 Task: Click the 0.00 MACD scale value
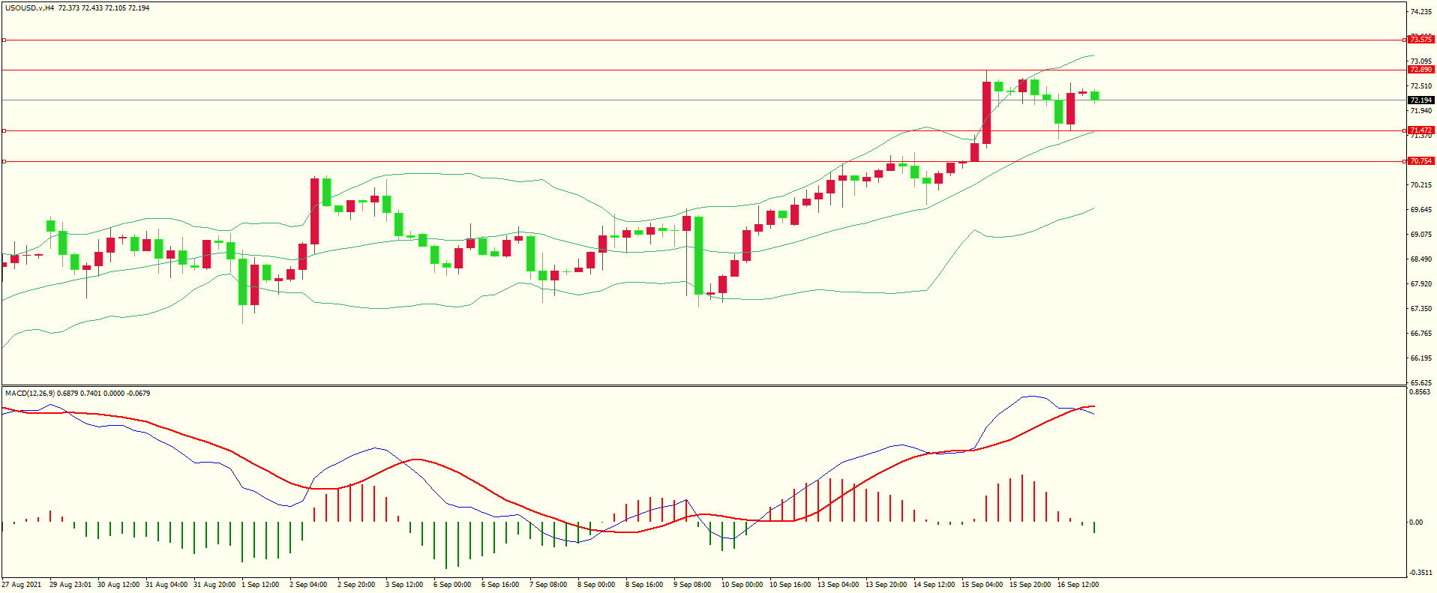coord(1416,523)
